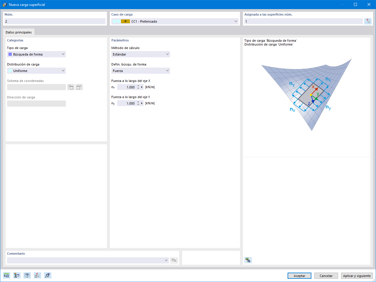The width and height of the screenshot is (376, 282).
Task: Click the nx force value field
Action: pyautogui.click(x=127, y=87)
